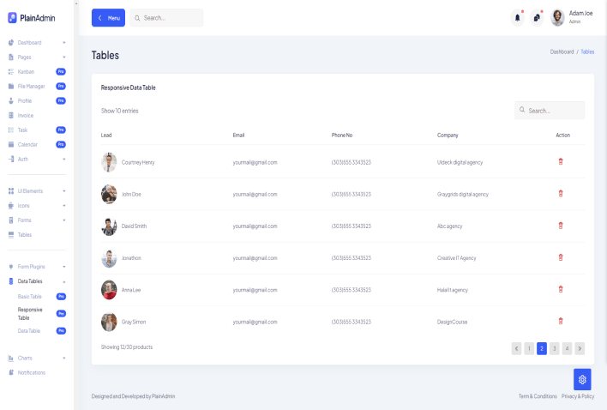Click trash icon for Anna Lee
The height and width of the screenshot is (410, 607).
point(561,289)
